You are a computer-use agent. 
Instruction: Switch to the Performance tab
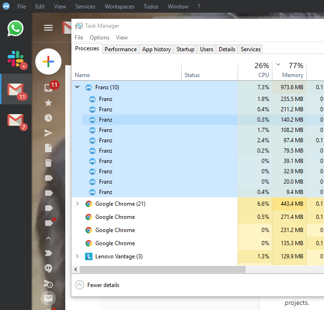121,49
